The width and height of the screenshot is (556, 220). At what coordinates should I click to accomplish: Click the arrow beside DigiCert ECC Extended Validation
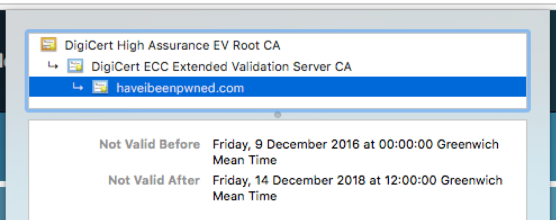[53, 66]
